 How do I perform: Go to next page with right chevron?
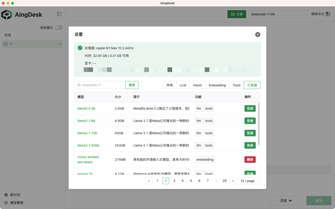[233, 181]
